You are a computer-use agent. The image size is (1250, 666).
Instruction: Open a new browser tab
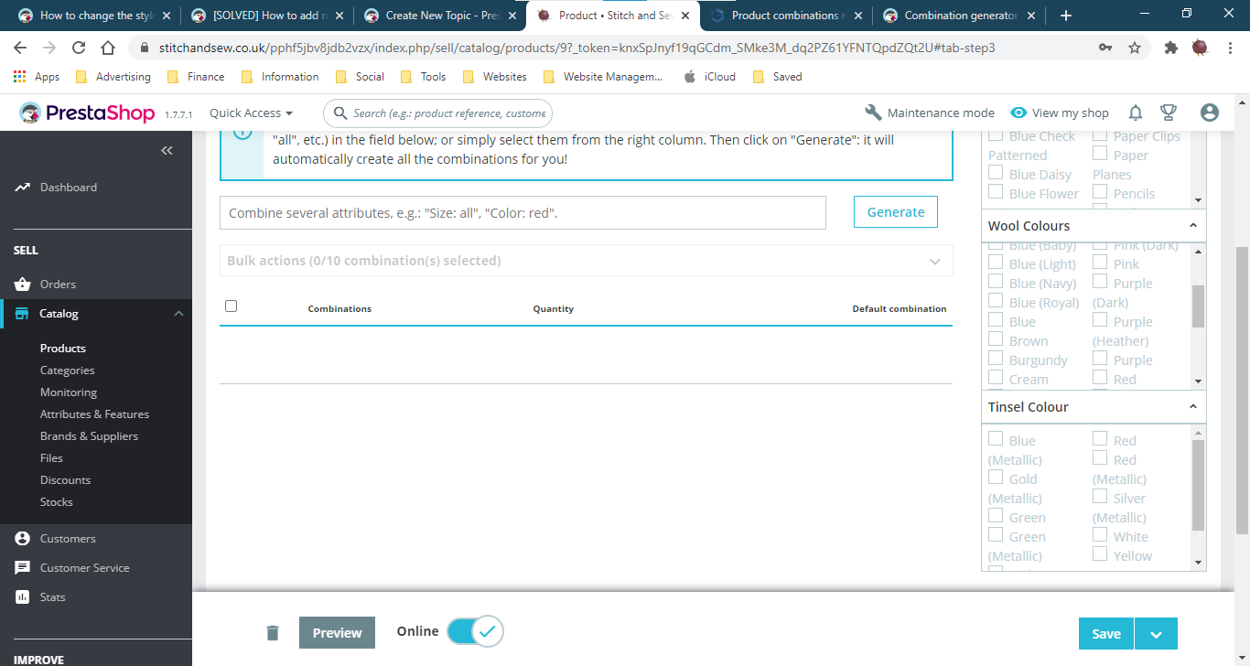tap(1066, 16)
